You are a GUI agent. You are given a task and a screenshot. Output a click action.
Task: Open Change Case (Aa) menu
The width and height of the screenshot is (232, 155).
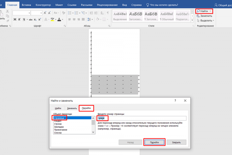pos(56,13)
